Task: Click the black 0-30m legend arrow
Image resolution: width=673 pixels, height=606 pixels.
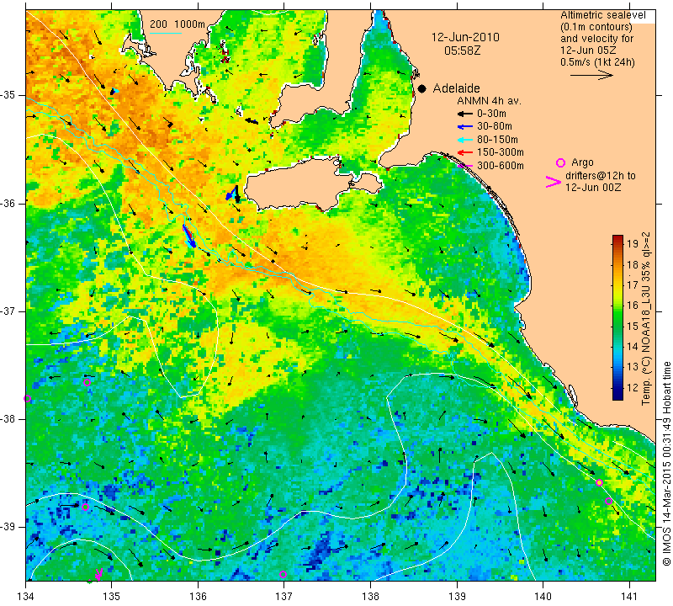Action: coord(464,114)
